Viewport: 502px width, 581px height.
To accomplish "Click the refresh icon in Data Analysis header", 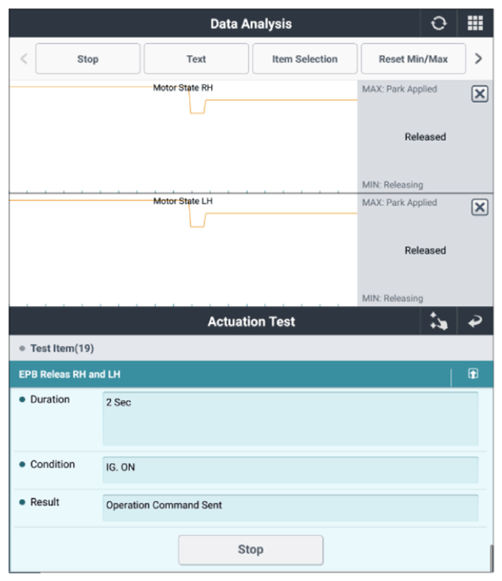I will click(438, 24).
